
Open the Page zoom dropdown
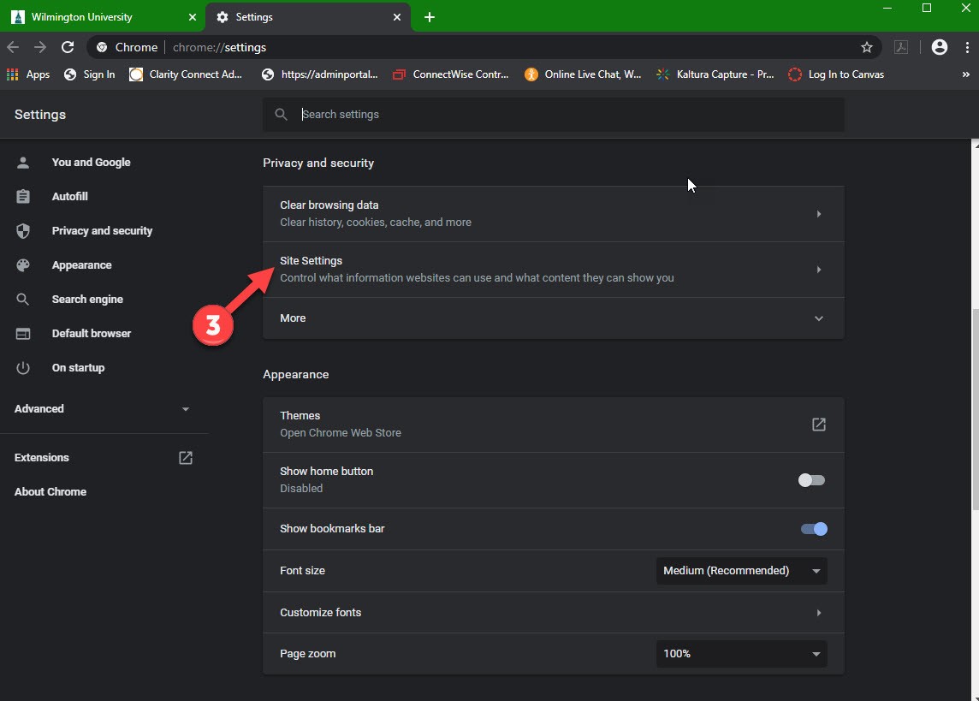point(741,654)
